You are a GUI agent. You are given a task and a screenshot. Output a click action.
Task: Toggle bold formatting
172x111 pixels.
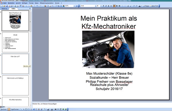click(x=103, y=6)
